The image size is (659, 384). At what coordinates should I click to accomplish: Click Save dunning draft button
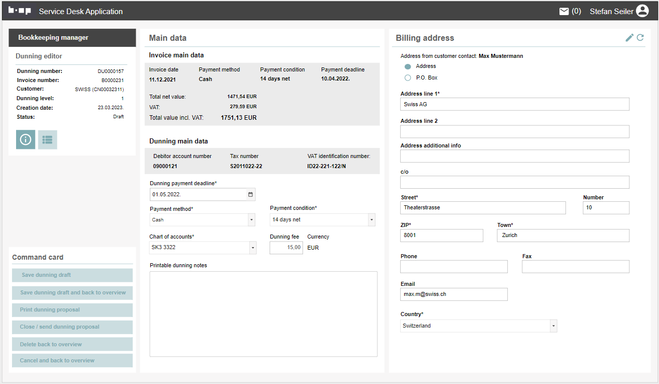click(72, 275)
